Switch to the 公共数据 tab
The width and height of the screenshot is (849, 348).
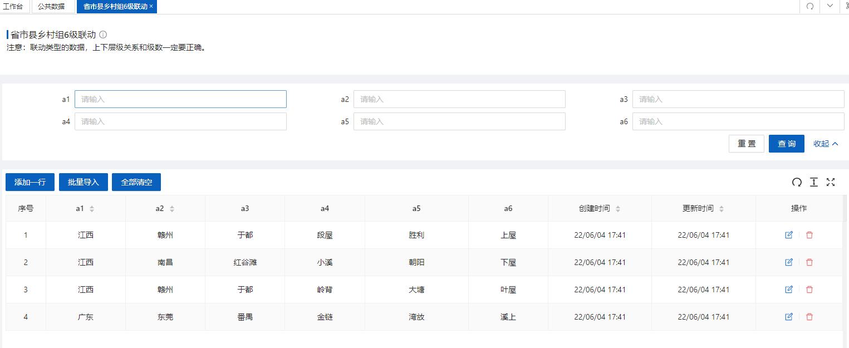(51, 6)
